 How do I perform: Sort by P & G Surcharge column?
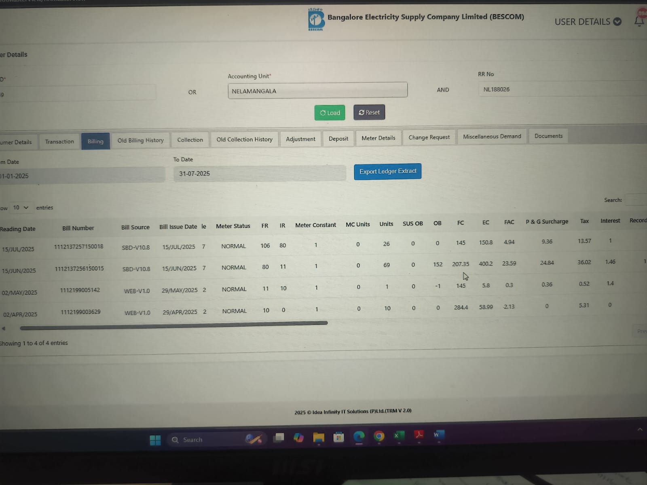click(547, 221)
